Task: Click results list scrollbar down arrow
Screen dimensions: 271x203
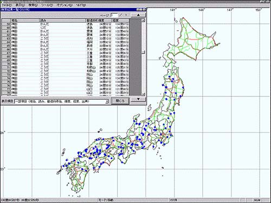Action: point(143,94)
